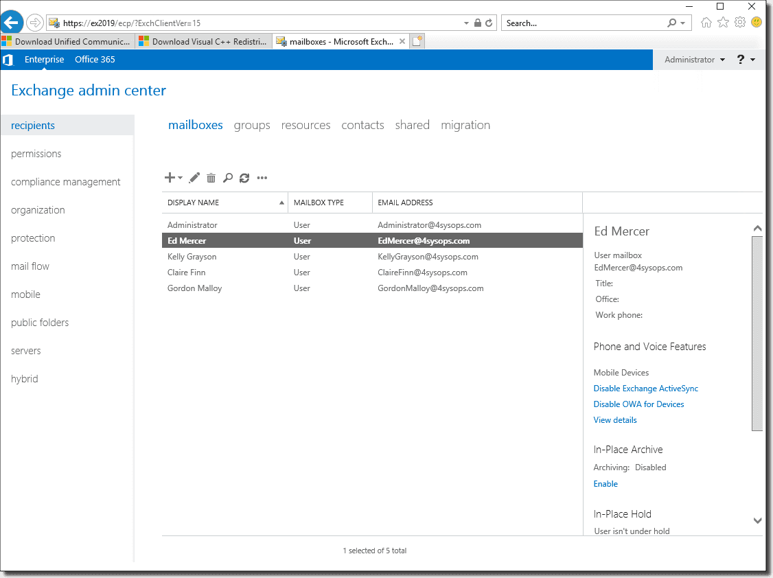773x578 pixels.
Task: Open mobile section
Action: point(25,294)
